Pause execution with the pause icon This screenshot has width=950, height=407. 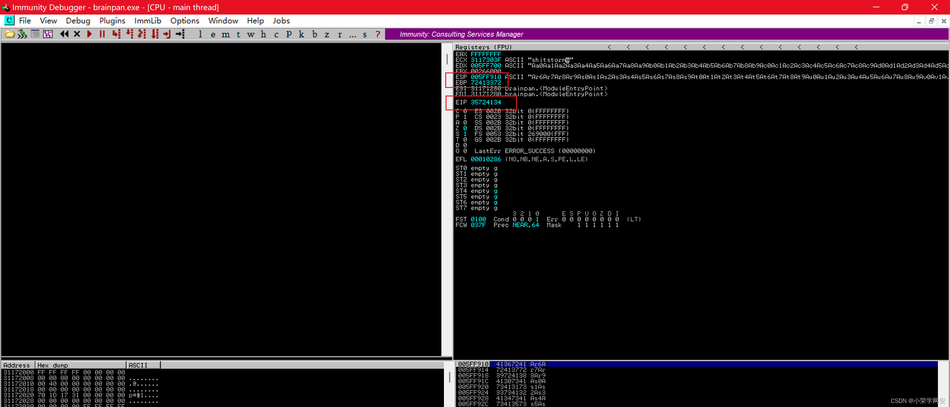coord(102,34)
